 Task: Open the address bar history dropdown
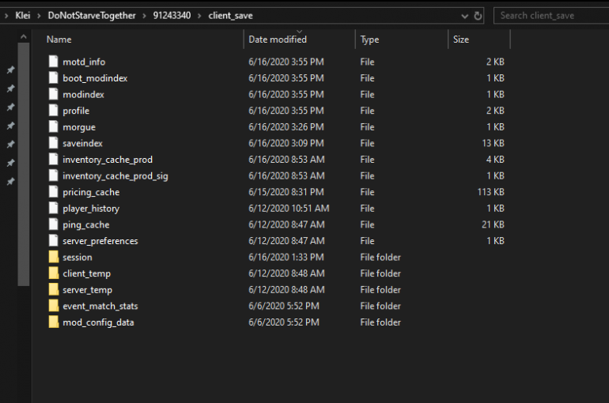click(464, 16)
